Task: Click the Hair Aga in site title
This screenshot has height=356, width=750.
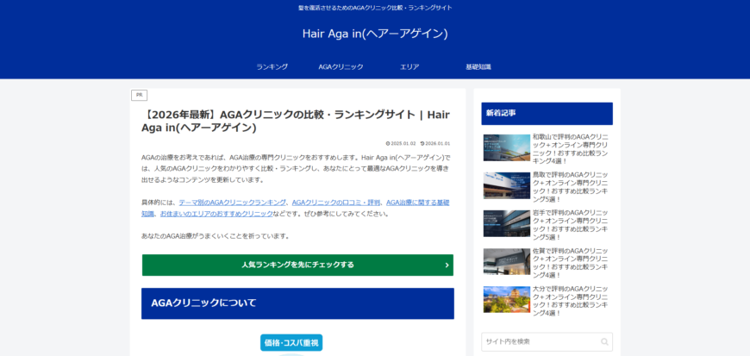Action: (x=375, y=34)
